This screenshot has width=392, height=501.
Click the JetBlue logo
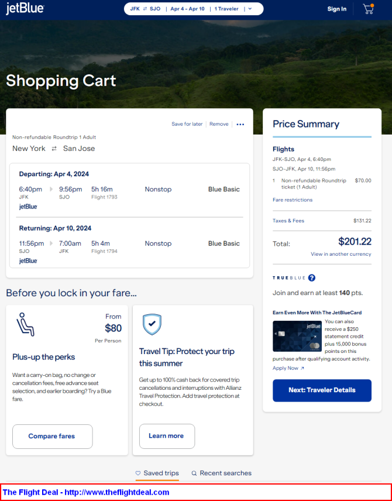(25, 9)
